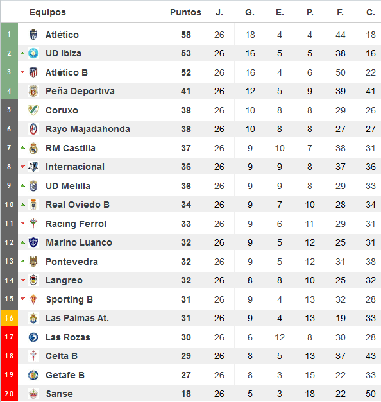381x402 pixels.
Task: Click the green up arrow beside UD Melilla
Action: coord(23,186)
